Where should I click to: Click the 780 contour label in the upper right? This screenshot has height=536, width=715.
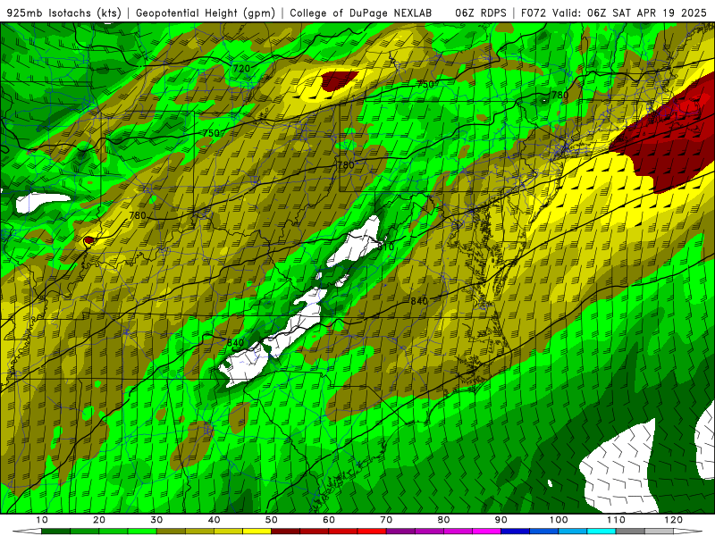560,96
